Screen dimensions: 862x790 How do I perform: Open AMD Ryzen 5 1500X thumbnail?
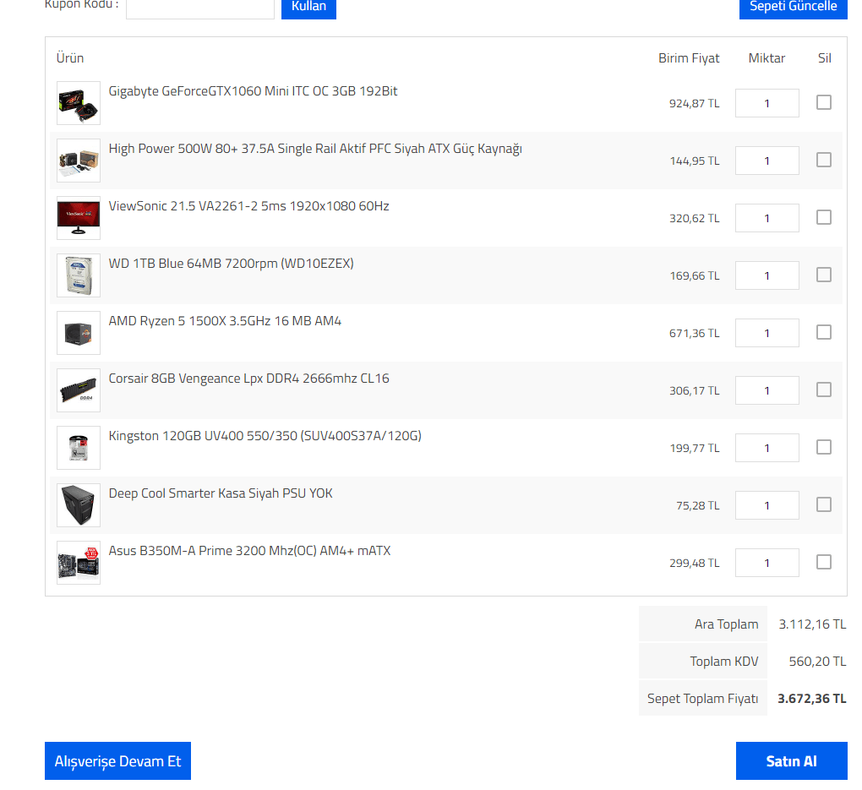[79, 333]
